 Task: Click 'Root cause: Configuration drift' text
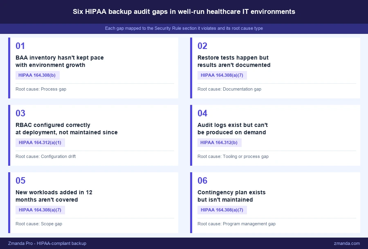(x=45, y=156)
